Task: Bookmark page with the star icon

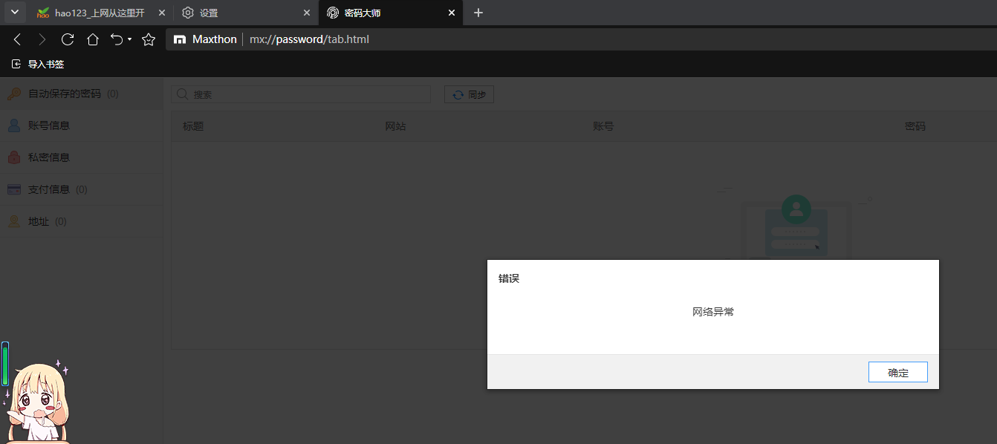Action: point(149,39)
